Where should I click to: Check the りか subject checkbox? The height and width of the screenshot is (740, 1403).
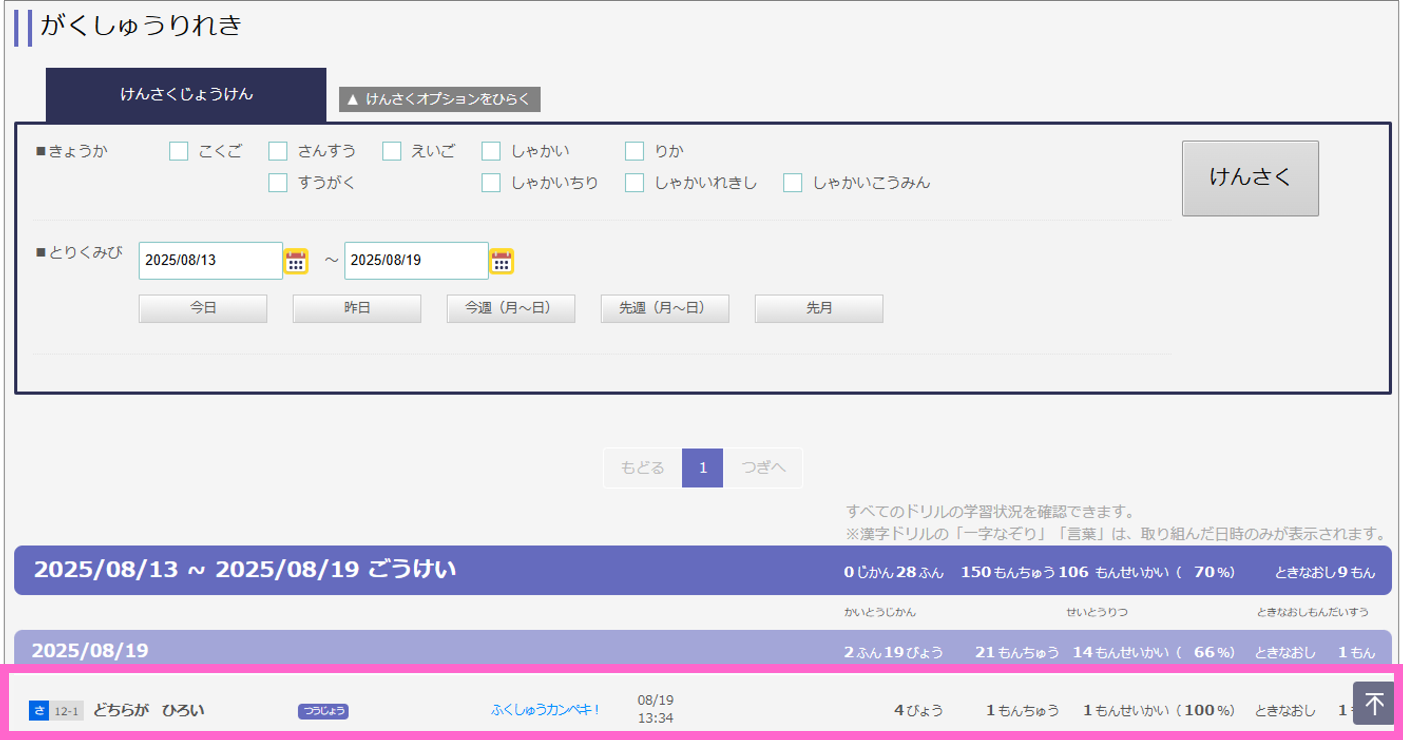tap(634, 151)
